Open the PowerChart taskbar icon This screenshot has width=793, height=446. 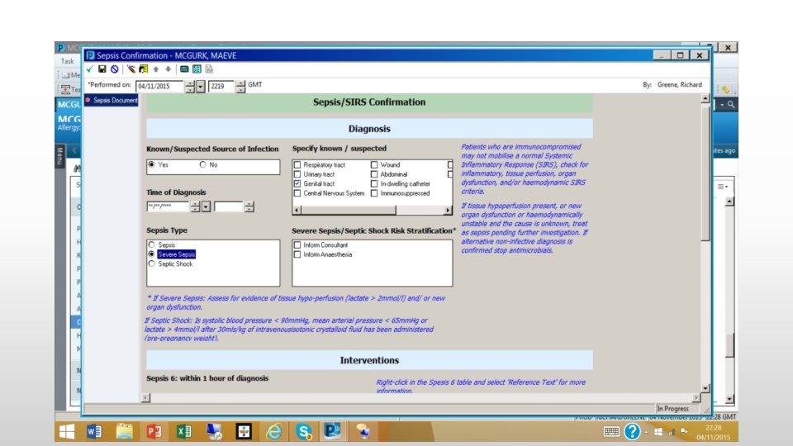click(332, 431)
